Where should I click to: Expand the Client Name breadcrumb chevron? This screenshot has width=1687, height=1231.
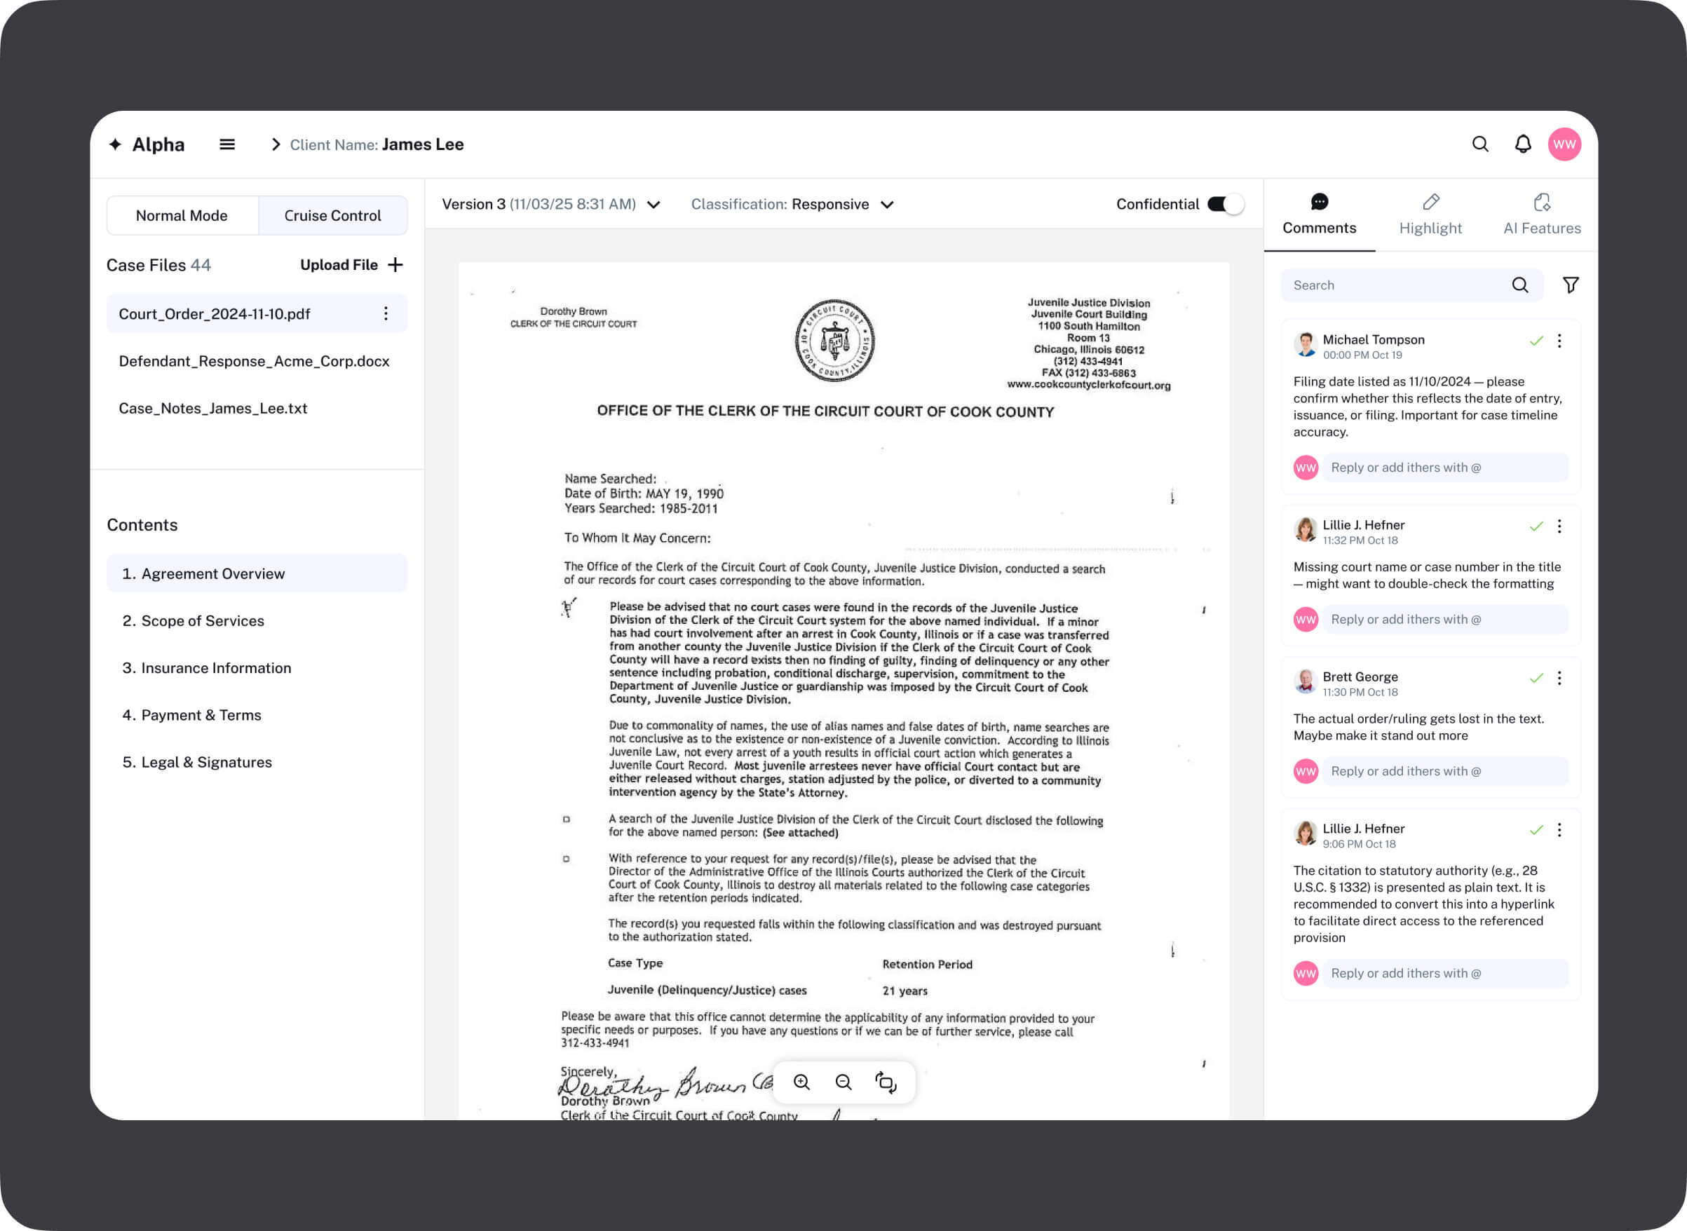click(276, 144)
